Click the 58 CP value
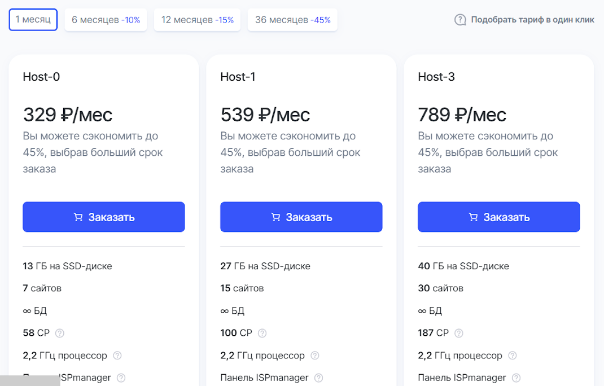Screen dimensions: 604x386 point(36,333)
